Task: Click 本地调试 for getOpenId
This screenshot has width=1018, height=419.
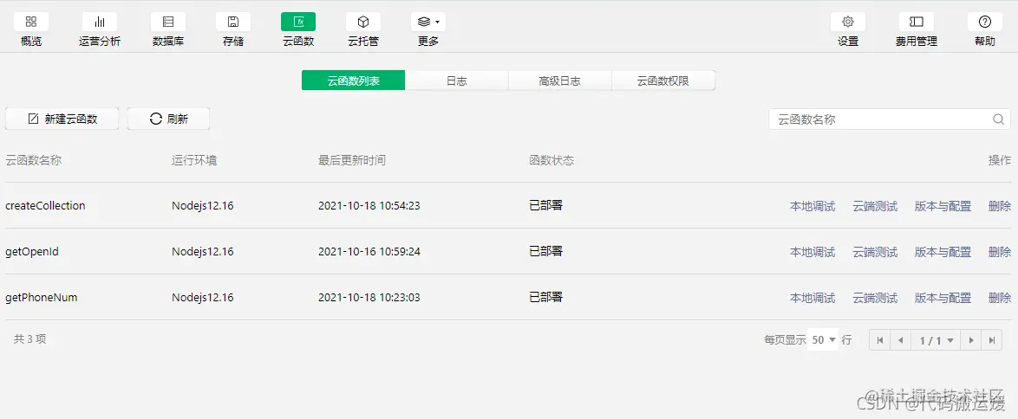Action: [812, 252]
